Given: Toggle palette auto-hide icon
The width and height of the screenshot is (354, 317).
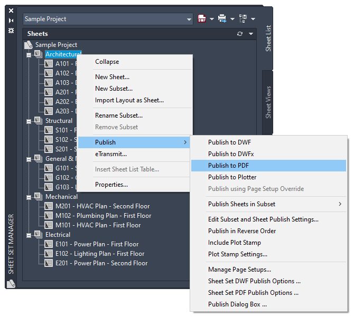Looking at the screenshot, I should [11, 21].
